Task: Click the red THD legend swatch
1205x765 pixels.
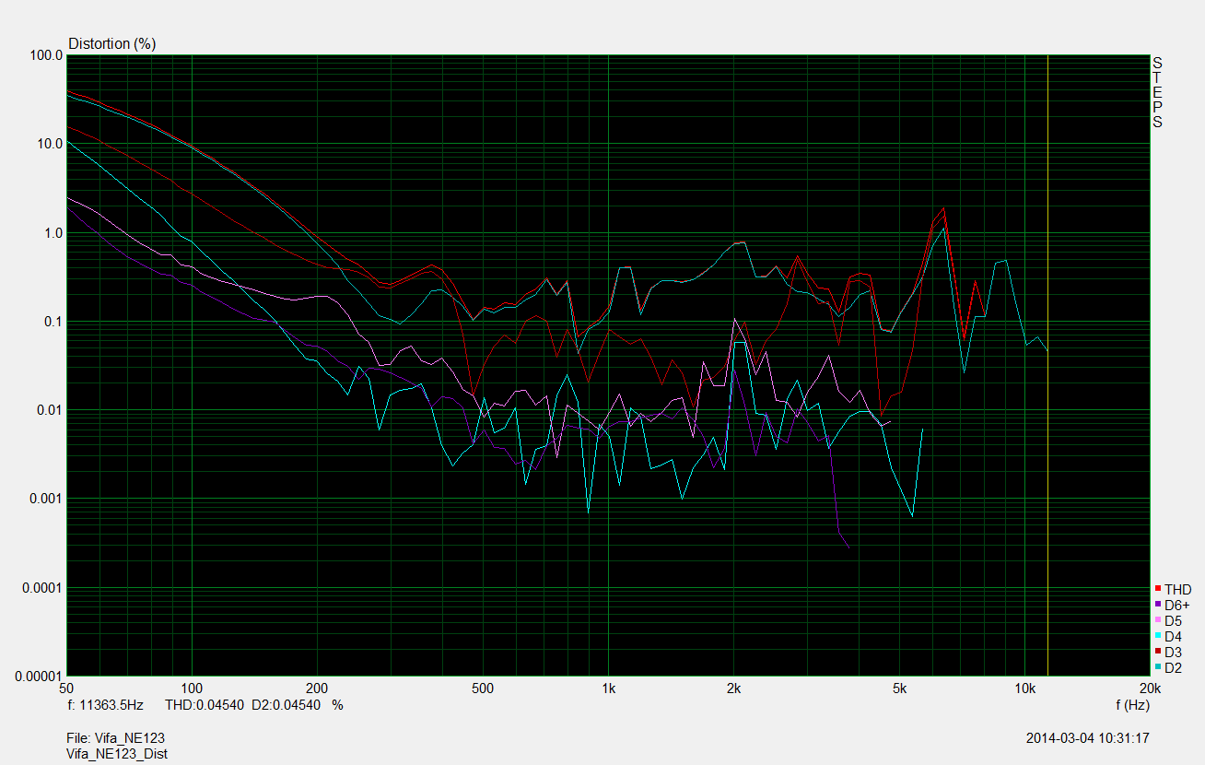Action: (x=1158, y=589)
